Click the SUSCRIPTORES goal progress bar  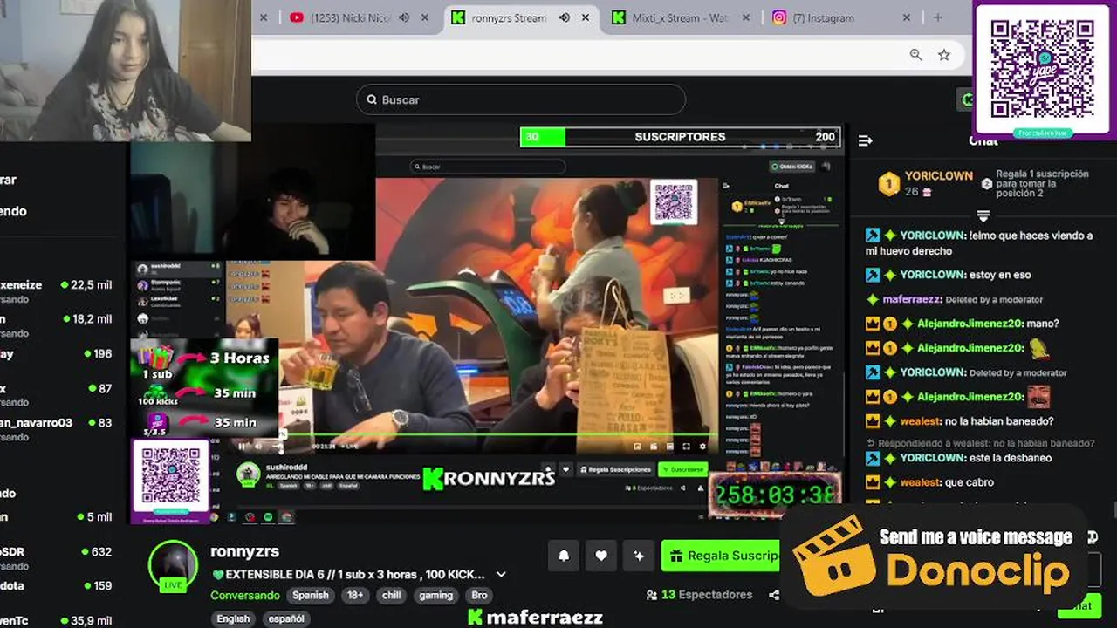pos(681,137)
